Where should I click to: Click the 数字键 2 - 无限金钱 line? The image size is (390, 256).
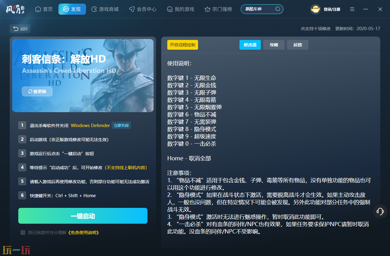click(192, 85)
